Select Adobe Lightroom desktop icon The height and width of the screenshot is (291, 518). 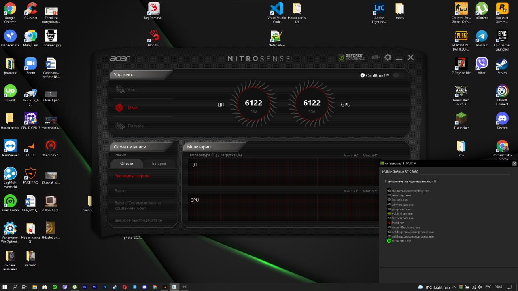(379, 13)
